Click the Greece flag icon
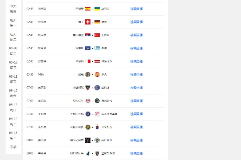This screenshot has width=241, height=160. [97, 48]
